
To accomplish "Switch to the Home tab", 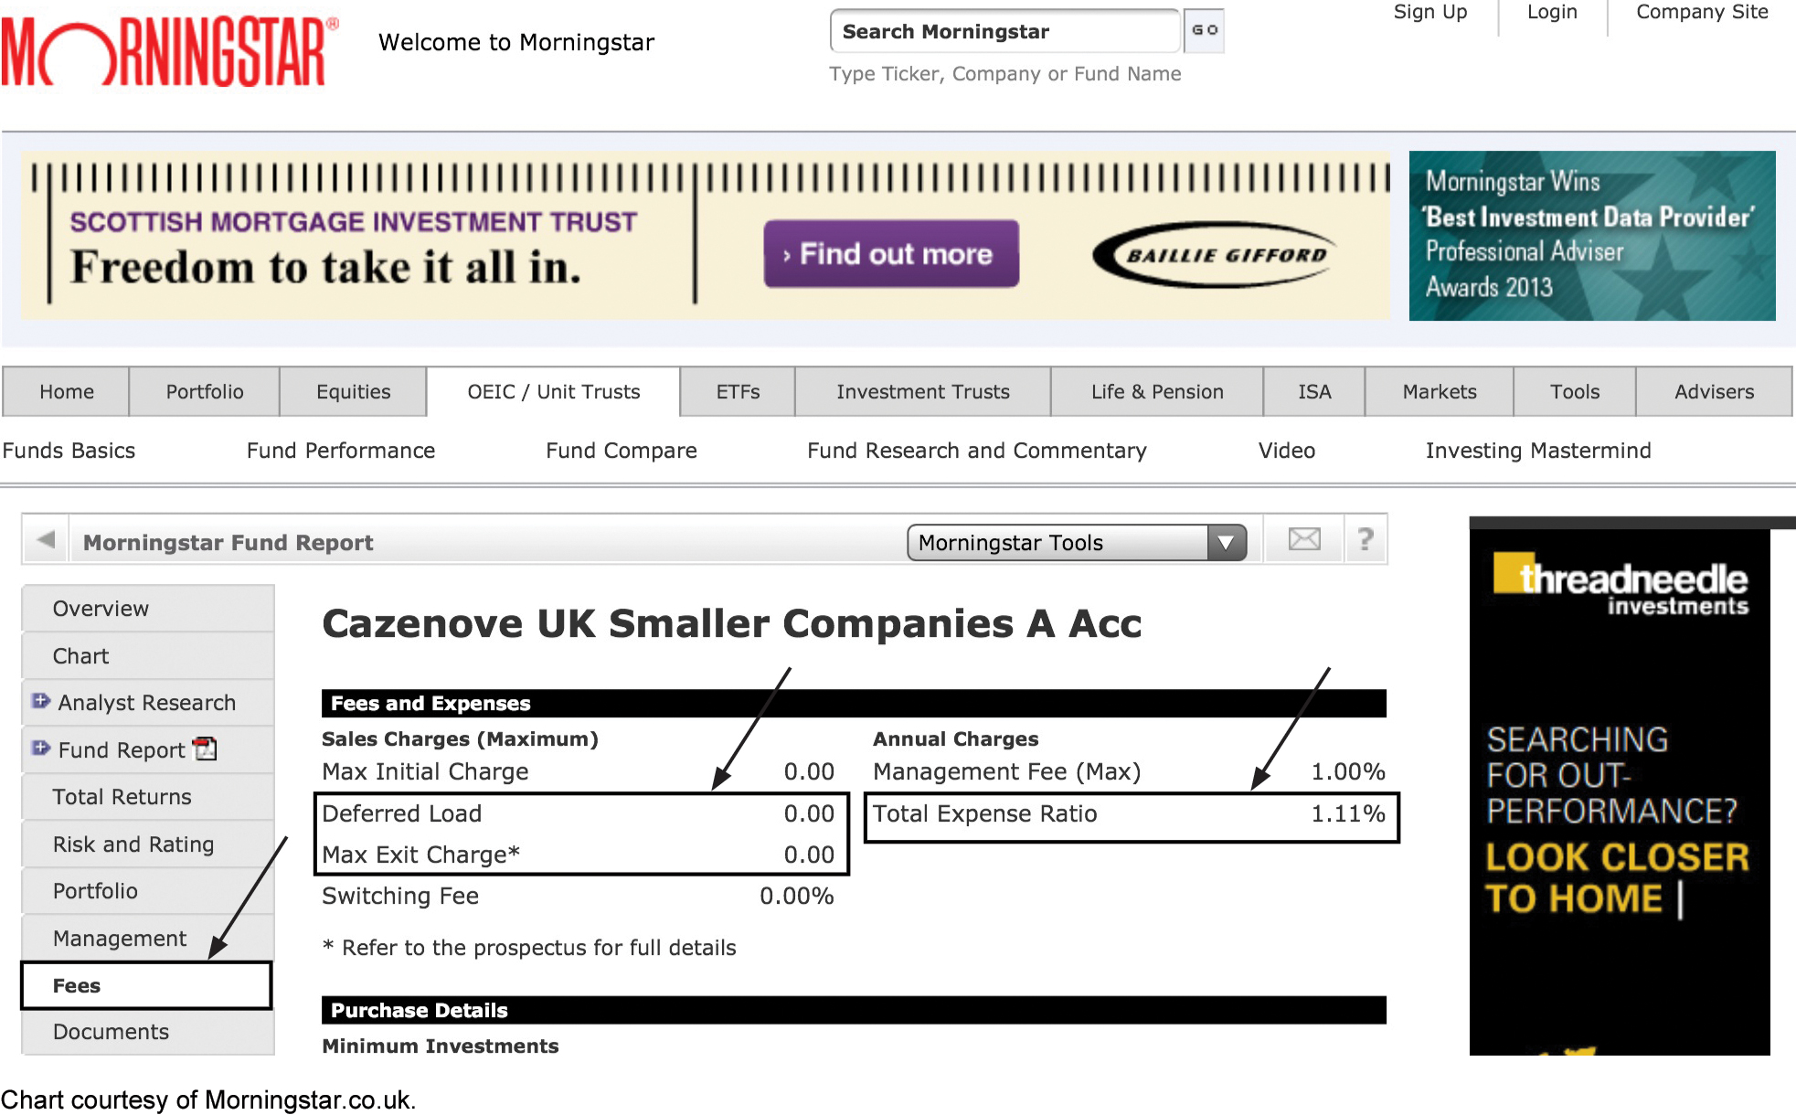I will [67, 392].
